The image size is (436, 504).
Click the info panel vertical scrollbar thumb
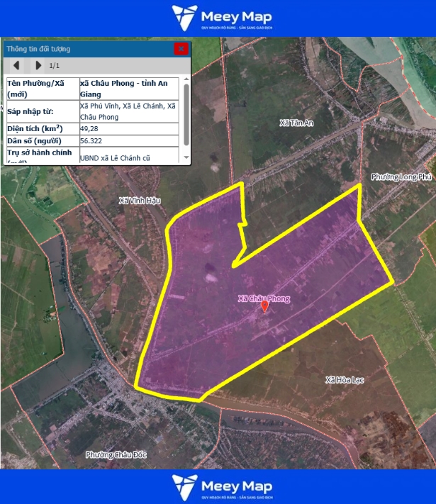pyautogui.click(x=186, y=113)
